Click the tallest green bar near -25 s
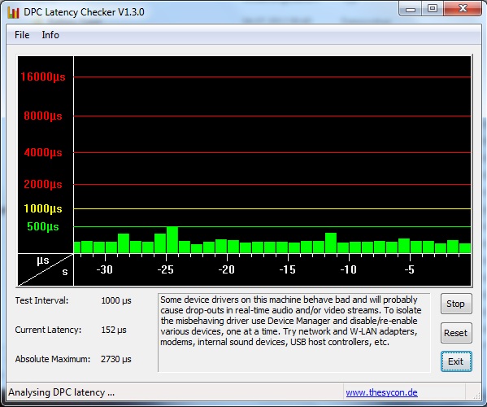 coord(172,239)
